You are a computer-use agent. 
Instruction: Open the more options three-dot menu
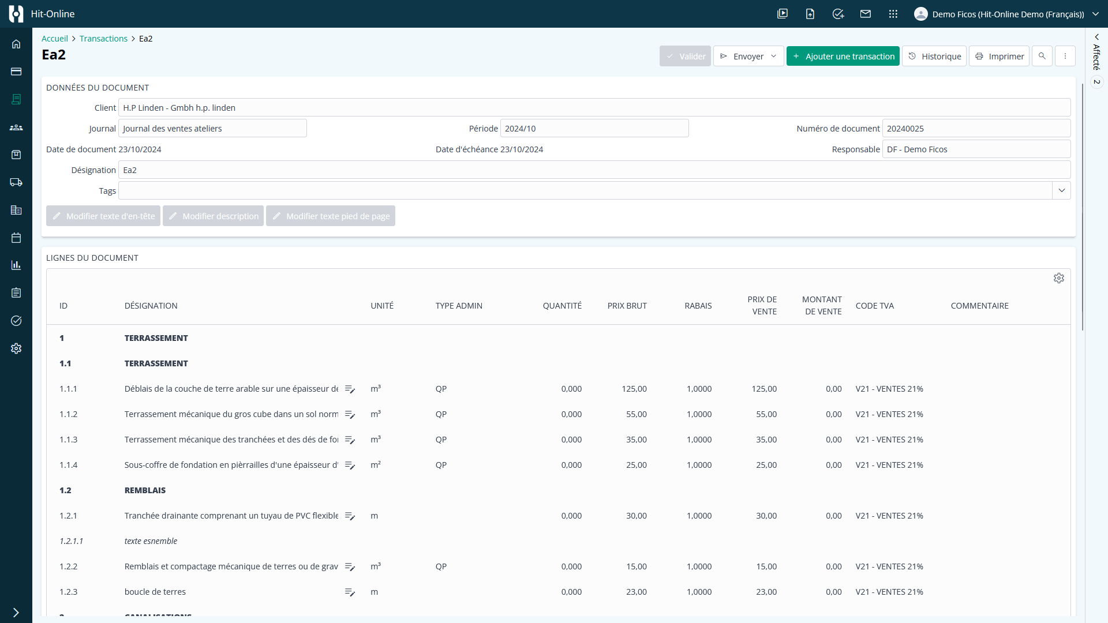pos(1065,56)
